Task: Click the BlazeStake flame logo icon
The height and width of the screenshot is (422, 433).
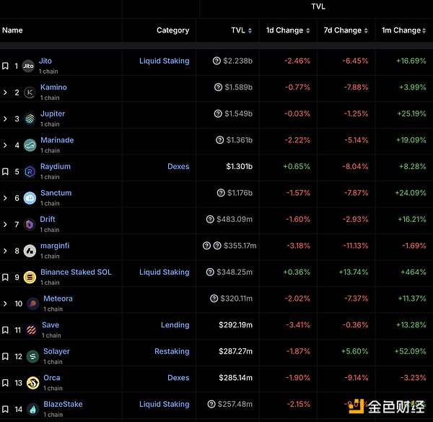Action: (32, 409)
